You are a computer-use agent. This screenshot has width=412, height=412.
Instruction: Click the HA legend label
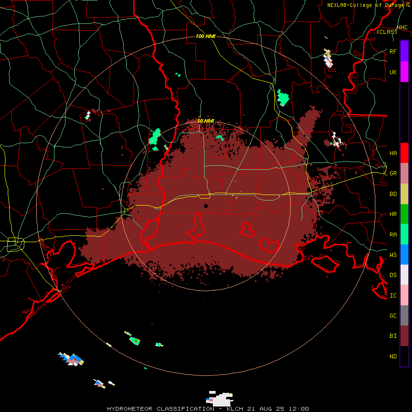click(x=393, y=153)
